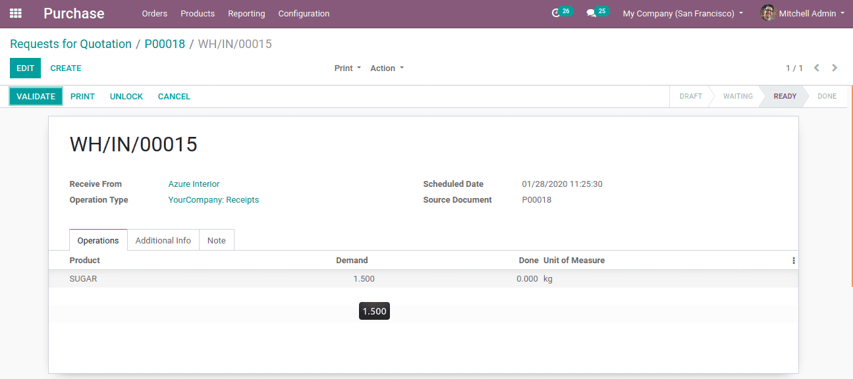Image resolution: width=853 pixels, height=379 pixels.
Task: Go to next record arrow
Action: (835, 68)
